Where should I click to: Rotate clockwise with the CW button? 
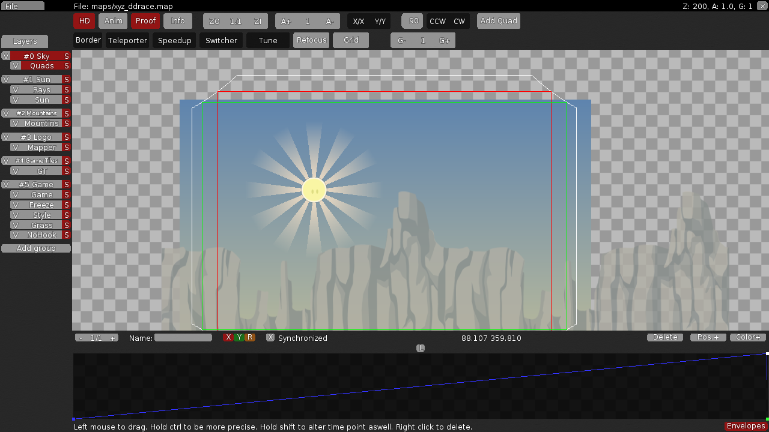[x=460, y=22]
